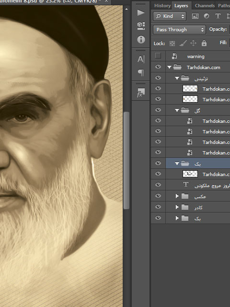
Task: Hide the کادر group
Action: pyautogui.click(x=158, y=207)
